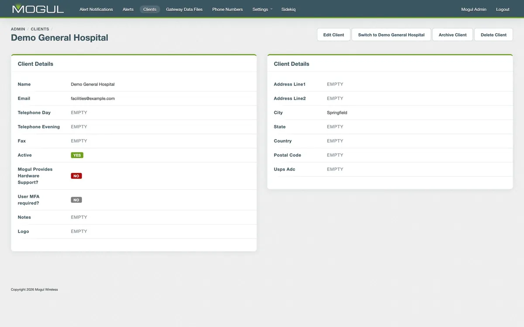This screenshot has height=327, width=524.
Task: Click the Notes label
Action: click(x=24, y=217)
